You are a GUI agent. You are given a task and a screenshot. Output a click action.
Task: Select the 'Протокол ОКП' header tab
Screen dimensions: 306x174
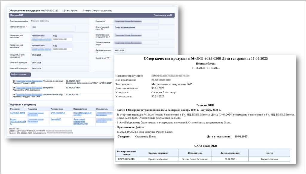pos(17,15)
